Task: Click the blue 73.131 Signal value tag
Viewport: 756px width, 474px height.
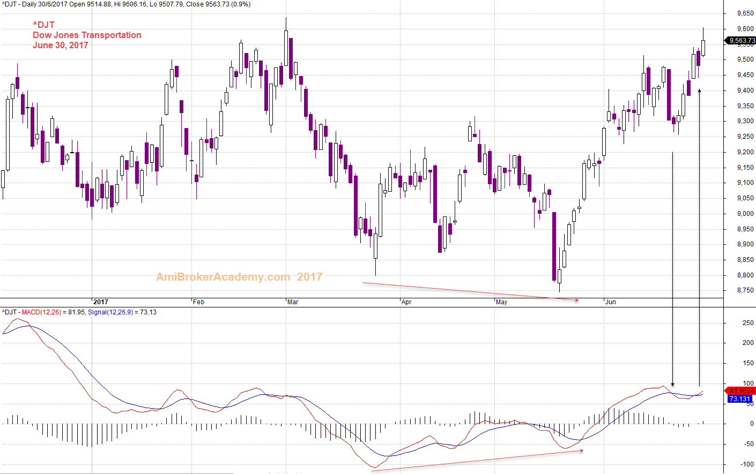Action: click(x=740, y=399)
